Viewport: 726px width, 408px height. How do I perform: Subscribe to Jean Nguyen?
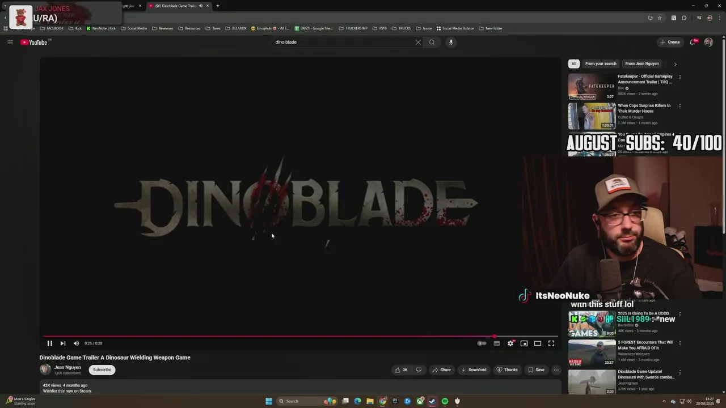click(102, 370)
